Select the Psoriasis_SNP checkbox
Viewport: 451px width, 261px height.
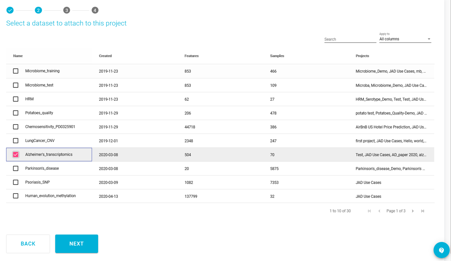click(x=16, y=182)
